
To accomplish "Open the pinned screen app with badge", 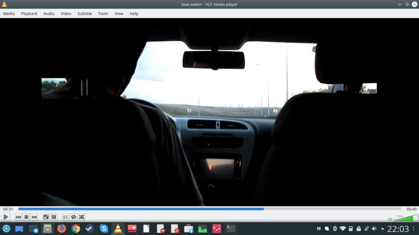I will point(34,229).
